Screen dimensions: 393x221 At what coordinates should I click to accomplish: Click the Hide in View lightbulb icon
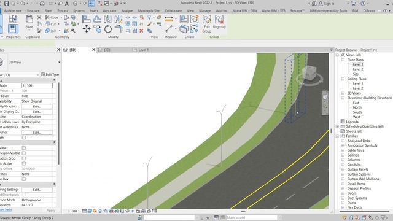(x=149, y=17)
